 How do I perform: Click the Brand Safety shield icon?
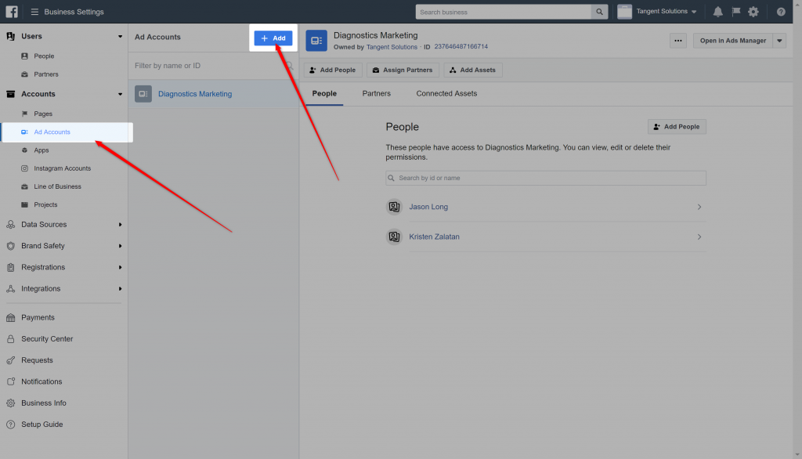(x=11, y=246)
